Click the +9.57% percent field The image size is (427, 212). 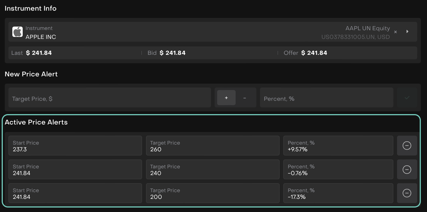pyautogui.click(x=338, y=146)
